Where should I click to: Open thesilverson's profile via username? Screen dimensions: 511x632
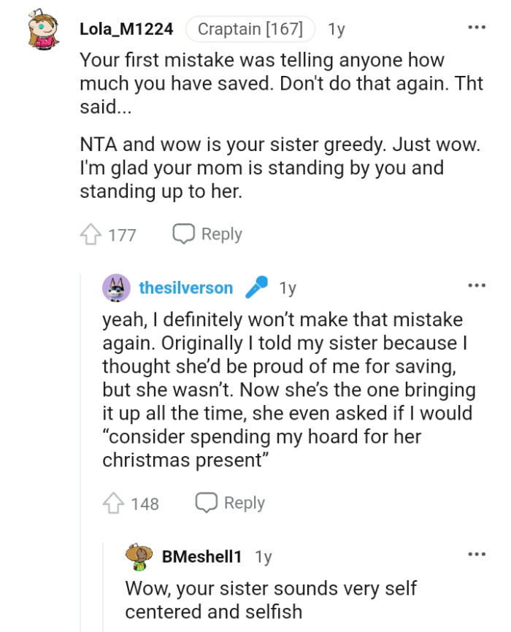[186, 288]
